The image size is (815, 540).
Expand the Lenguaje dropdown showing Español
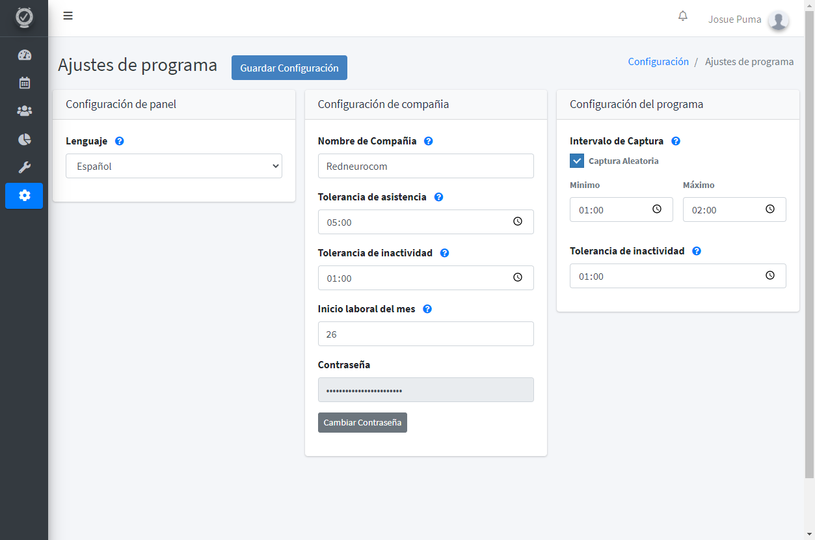click(x=174, y=166)
